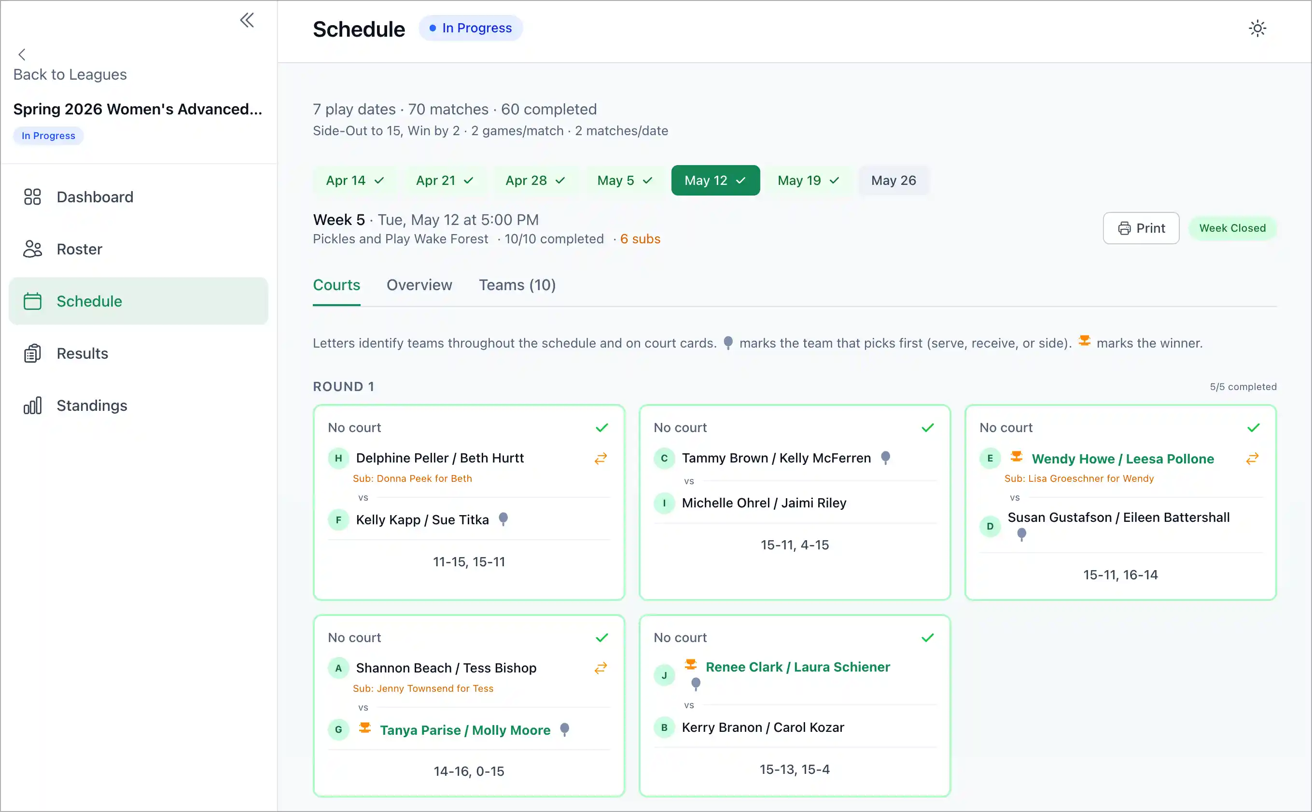Viewport: 1312px width, 812px height.
Task: Click the trophy icon next to Tanya Parise
Action: pos(364,728)
